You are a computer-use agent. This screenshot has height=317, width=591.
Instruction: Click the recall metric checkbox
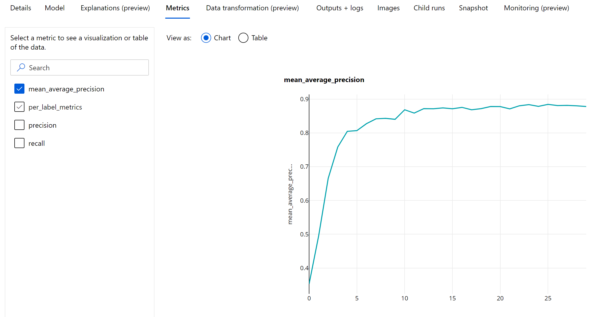click(19, 143)
